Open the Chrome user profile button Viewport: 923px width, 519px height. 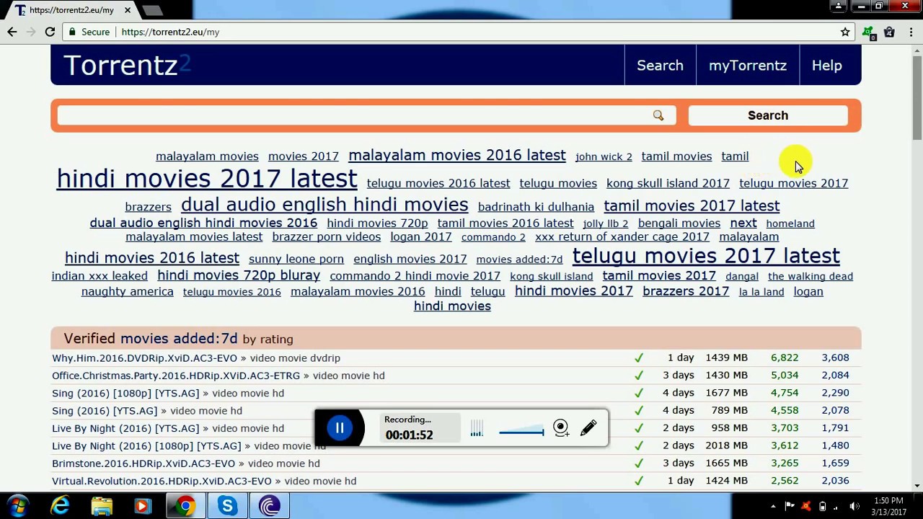838,6
